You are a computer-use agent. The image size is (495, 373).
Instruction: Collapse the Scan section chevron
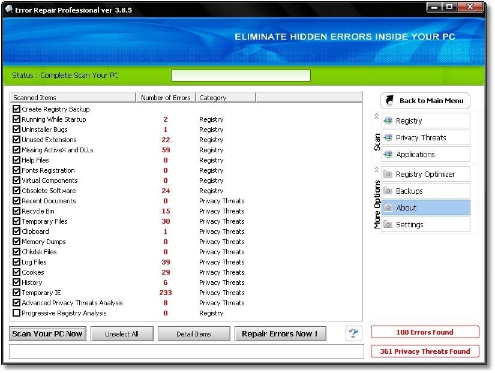coord(376,116)
